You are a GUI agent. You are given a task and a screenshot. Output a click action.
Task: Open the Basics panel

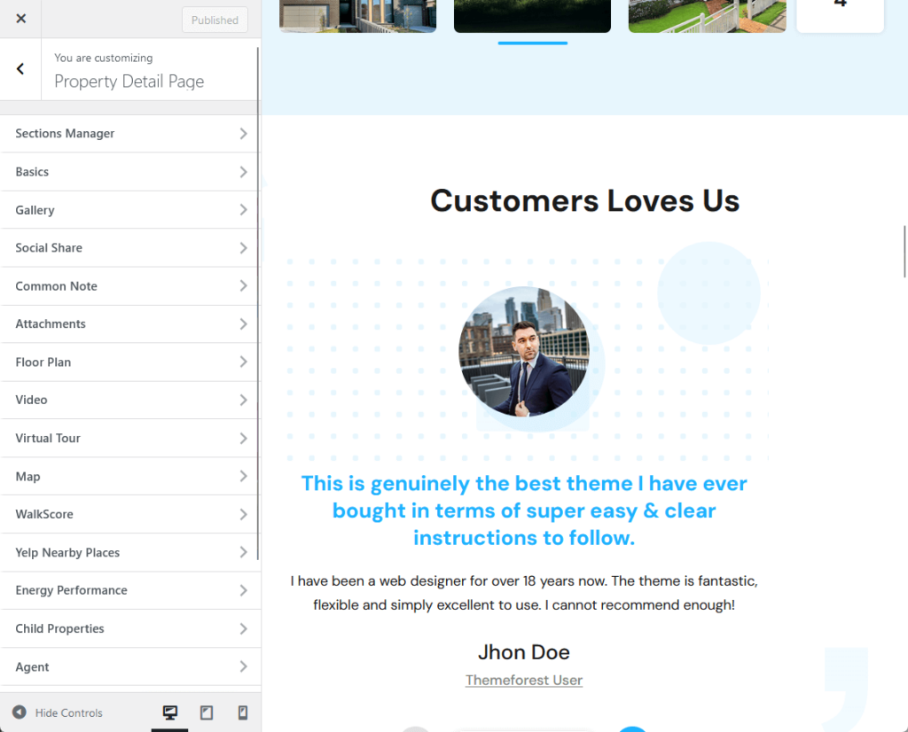(129, 172)
